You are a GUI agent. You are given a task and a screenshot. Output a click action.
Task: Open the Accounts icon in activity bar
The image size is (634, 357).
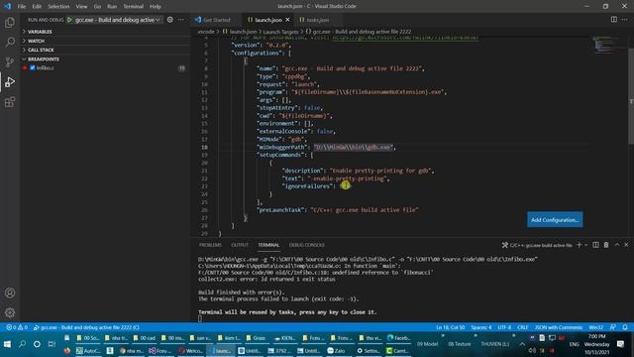coord(10,293)
